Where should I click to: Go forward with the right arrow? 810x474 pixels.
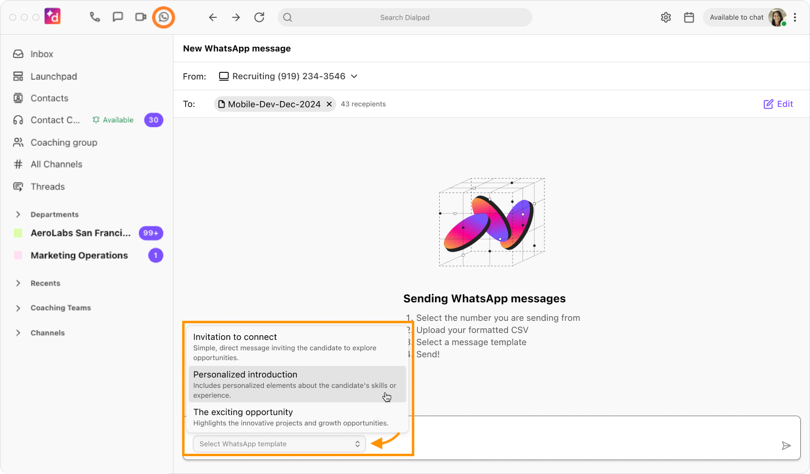point(236,17)
